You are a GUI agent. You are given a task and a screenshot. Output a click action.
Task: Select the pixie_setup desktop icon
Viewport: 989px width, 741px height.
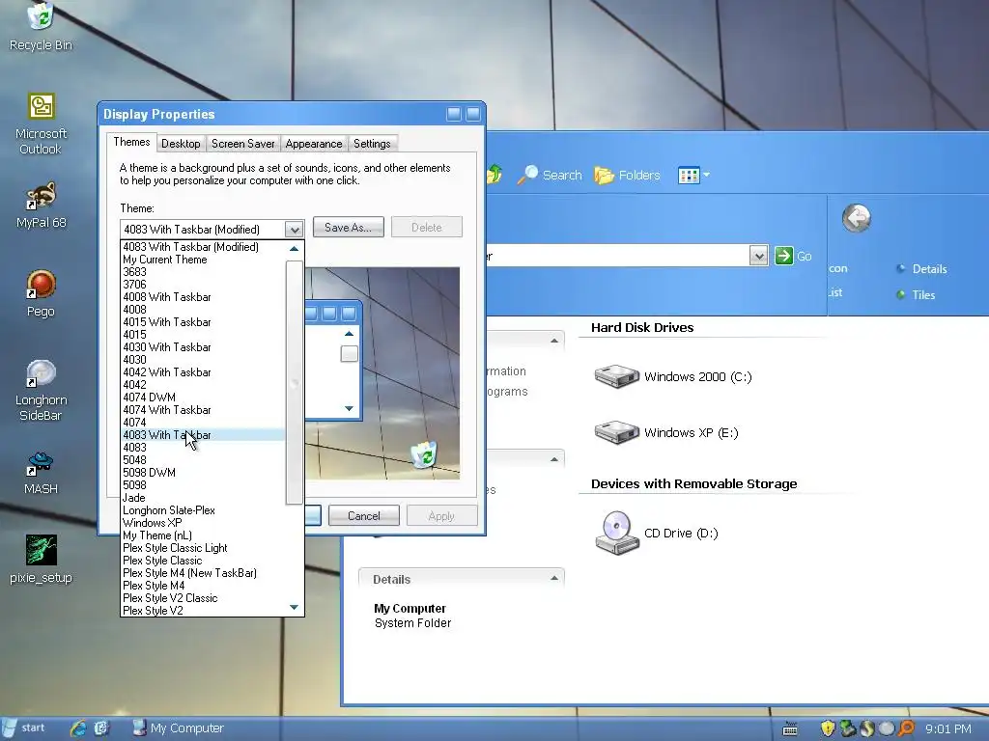(41, 560)
